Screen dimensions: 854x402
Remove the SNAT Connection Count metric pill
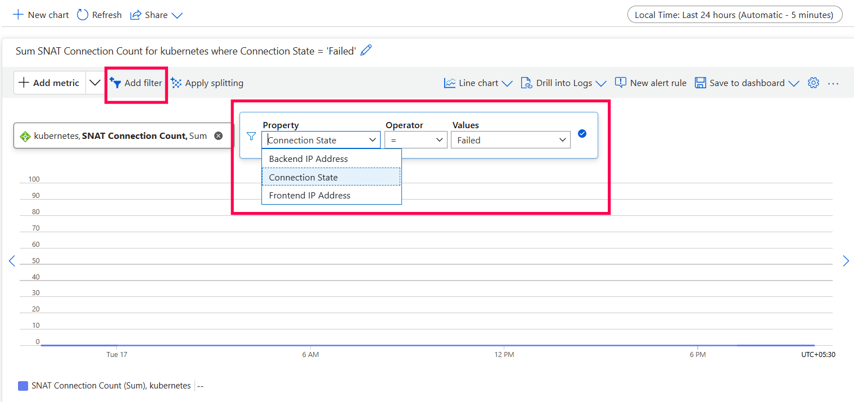coord(219,136)
